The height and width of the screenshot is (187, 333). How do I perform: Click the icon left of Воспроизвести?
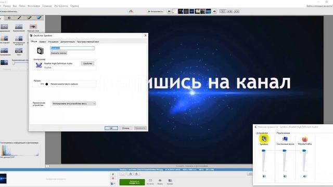coord(131,11)
